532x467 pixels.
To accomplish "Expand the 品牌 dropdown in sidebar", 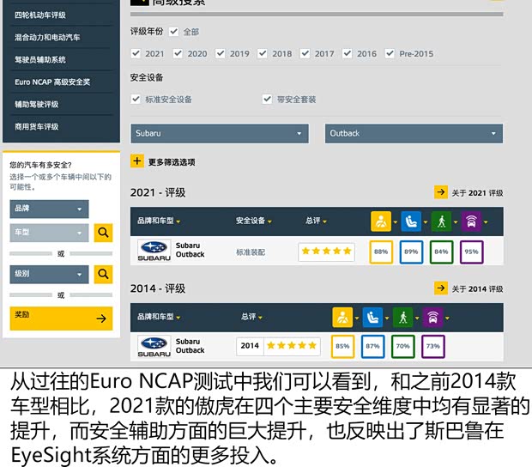I will tap(49, 209).
